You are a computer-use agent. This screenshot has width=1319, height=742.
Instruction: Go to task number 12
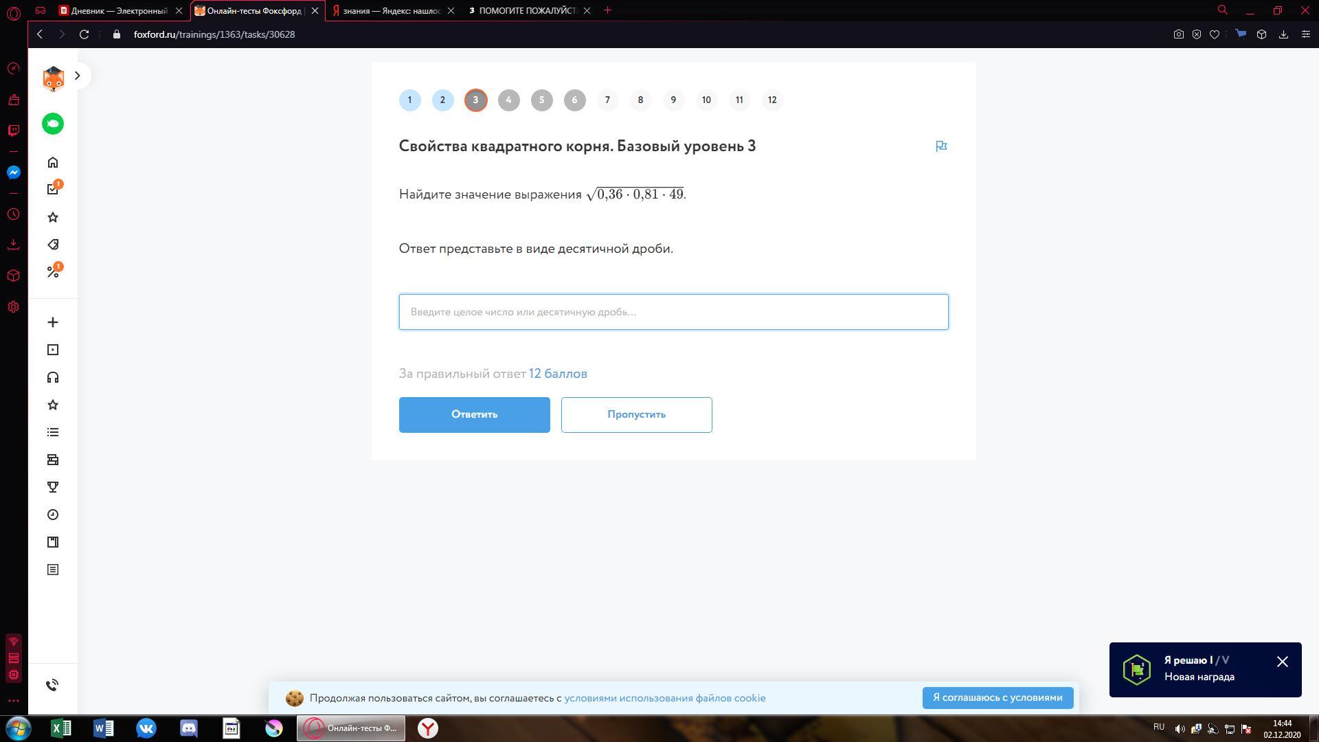pyautogui.click(x=772, y=100)
